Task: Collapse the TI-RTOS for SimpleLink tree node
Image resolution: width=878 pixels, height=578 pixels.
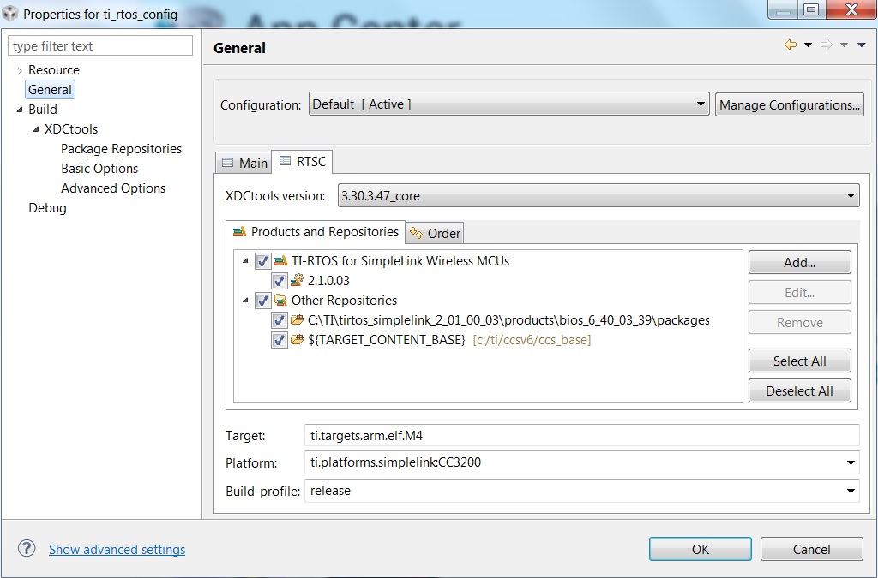Action: 245,261
